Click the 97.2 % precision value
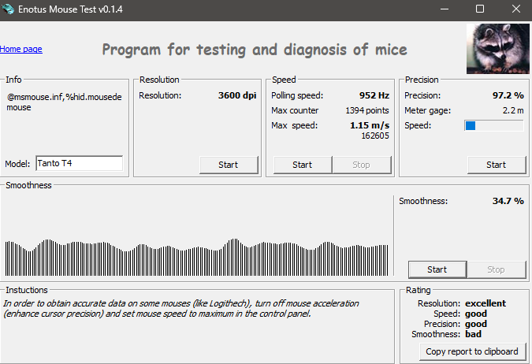Viewport: 532px width, 364px height. (508, 95)
